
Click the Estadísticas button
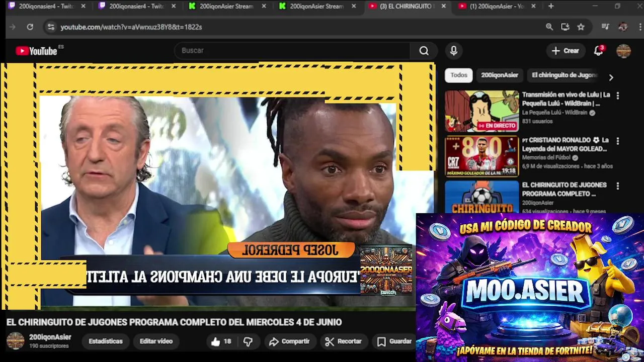(106, 341)
